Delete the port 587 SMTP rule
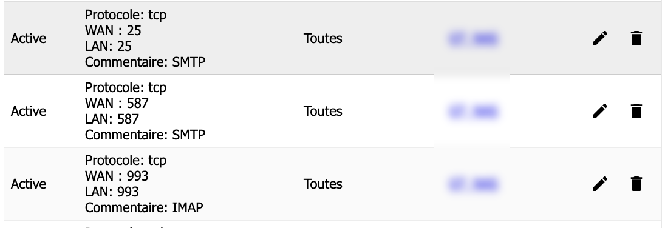The image size is (662, 228). point(636,111)
